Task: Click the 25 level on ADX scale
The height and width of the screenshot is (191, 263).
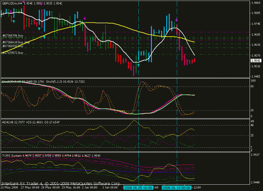Action: point(252,135)
